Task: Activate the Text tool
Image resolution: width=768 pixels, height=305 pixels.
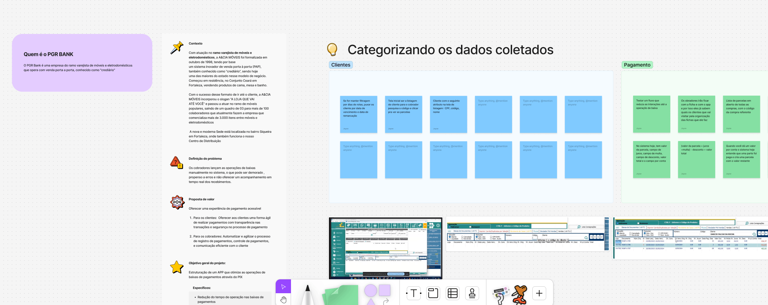Action: 414,293
